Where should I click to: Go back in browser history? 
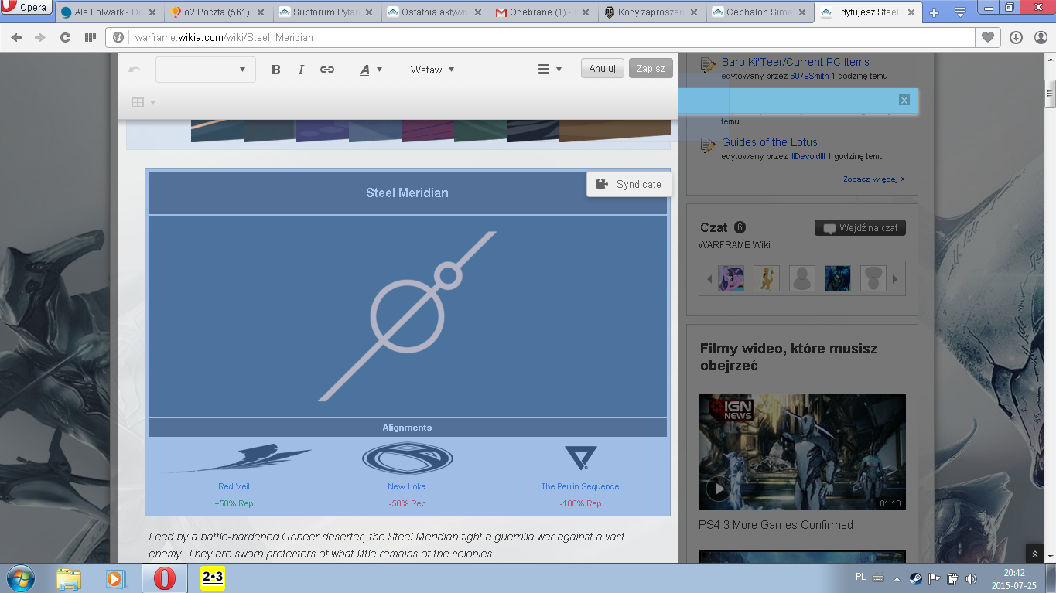(x=16, y=37)
